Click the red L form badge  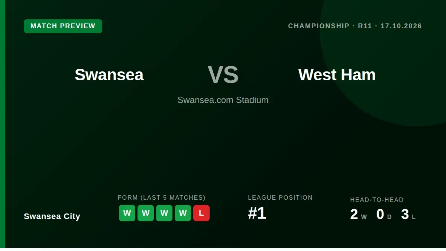point(201,213)
